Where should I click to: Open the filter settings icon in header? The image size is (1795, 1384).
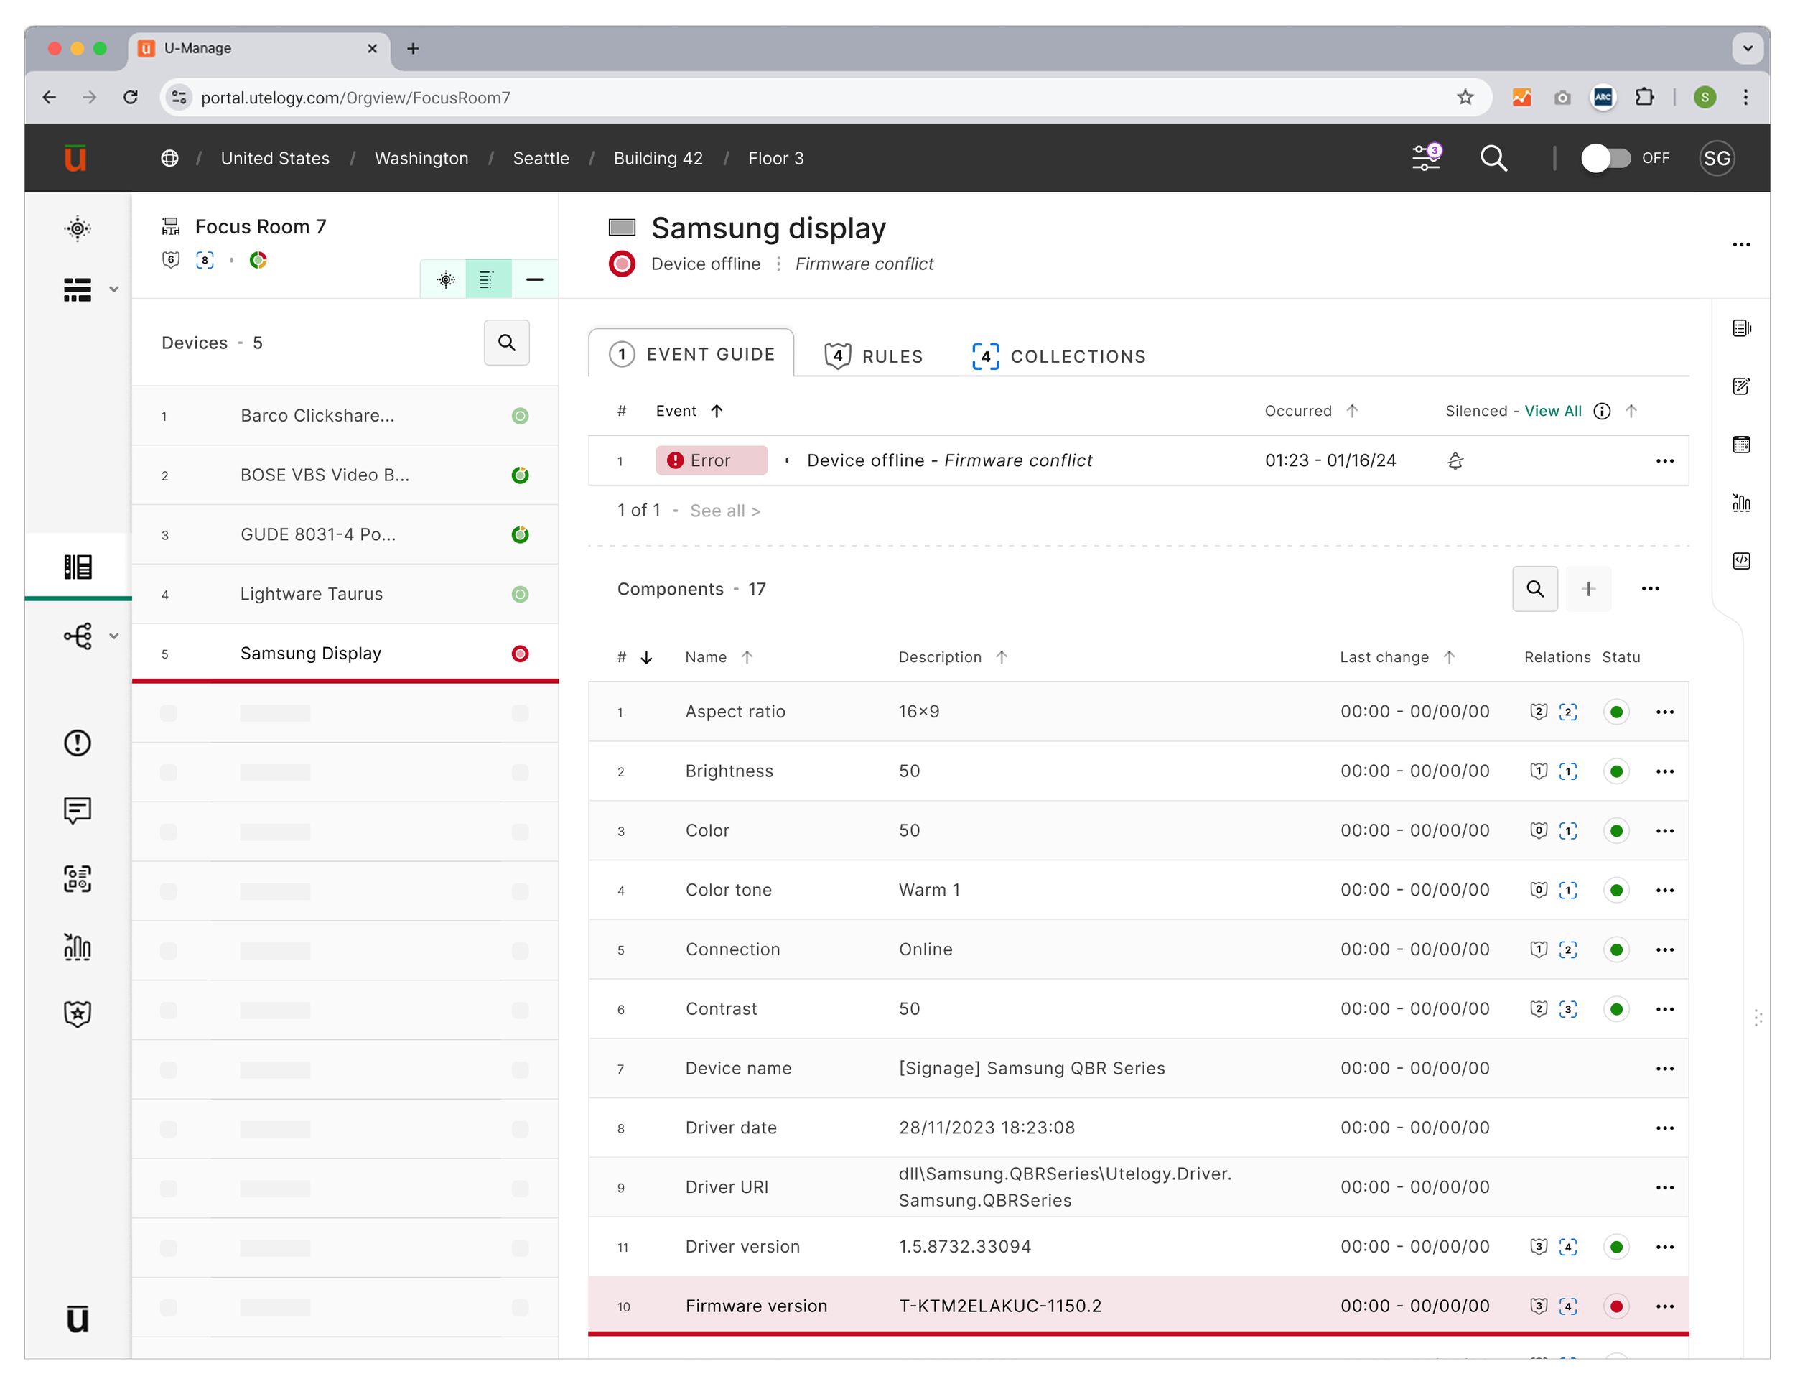[1425, 157]
